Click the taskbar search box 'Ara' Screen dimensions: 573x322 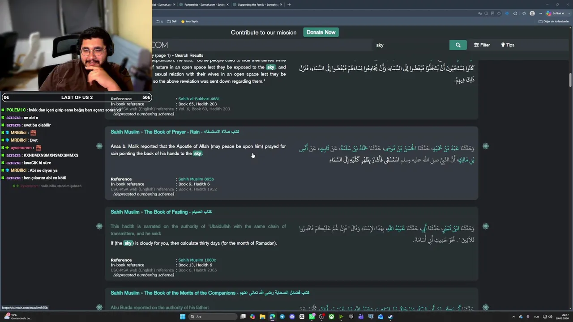[x=213, y=317]
